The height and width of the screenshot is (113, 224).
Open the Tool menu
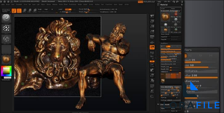102,4
